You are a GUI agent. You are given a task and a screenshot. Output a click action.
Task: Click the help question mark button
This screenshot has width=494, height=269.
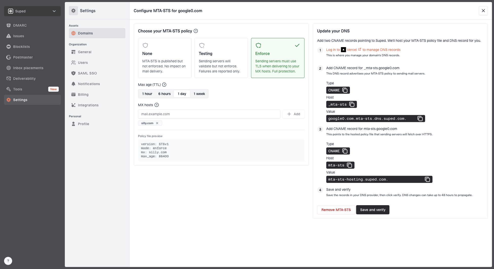tap(8, 261)
